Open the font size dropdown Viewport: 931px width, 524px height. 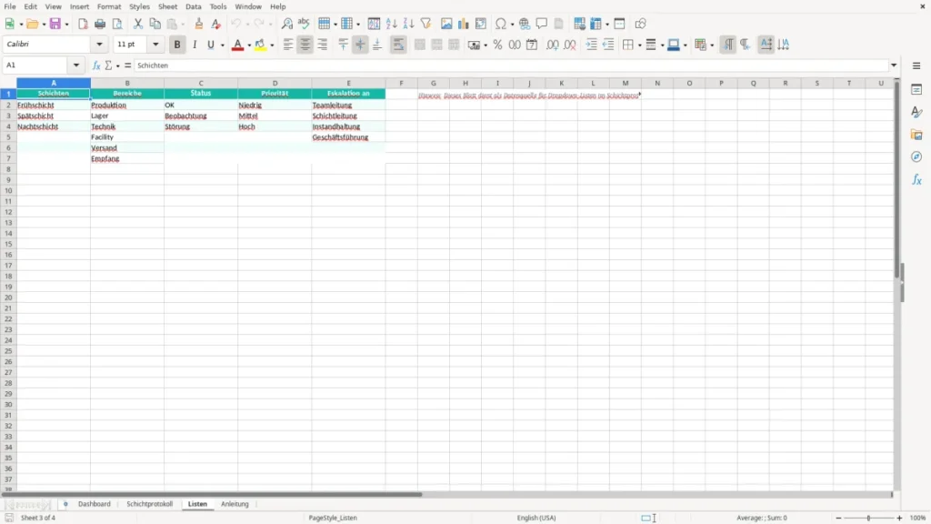155,45
